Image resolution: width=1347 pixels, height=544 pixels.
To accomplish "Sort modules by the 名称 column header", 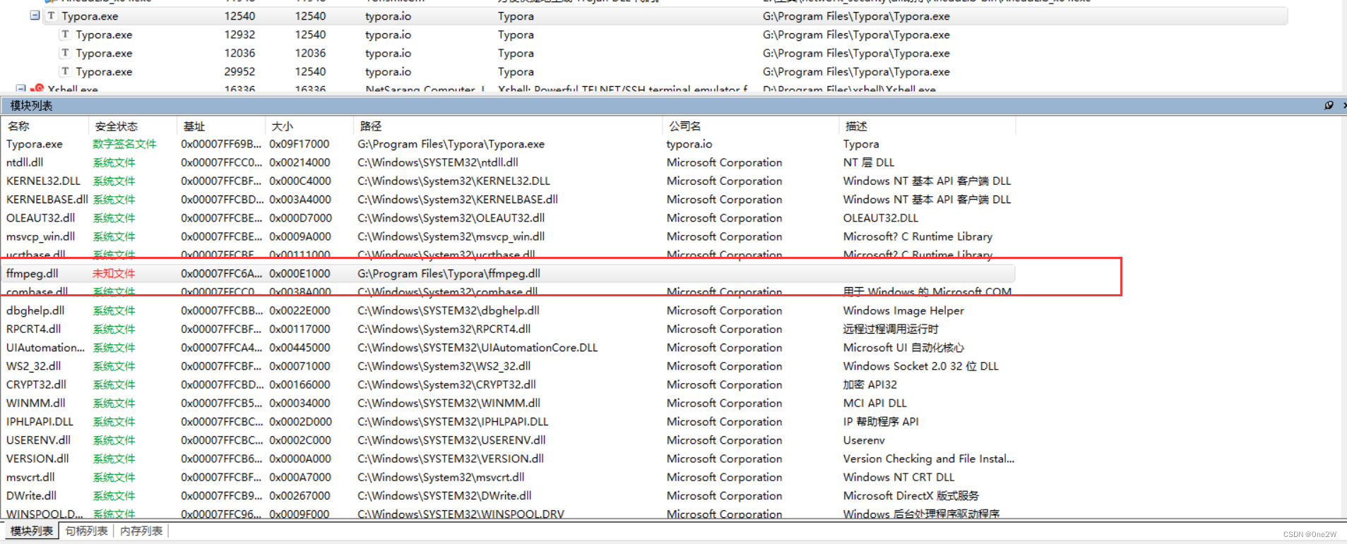I will pos(46,126).
